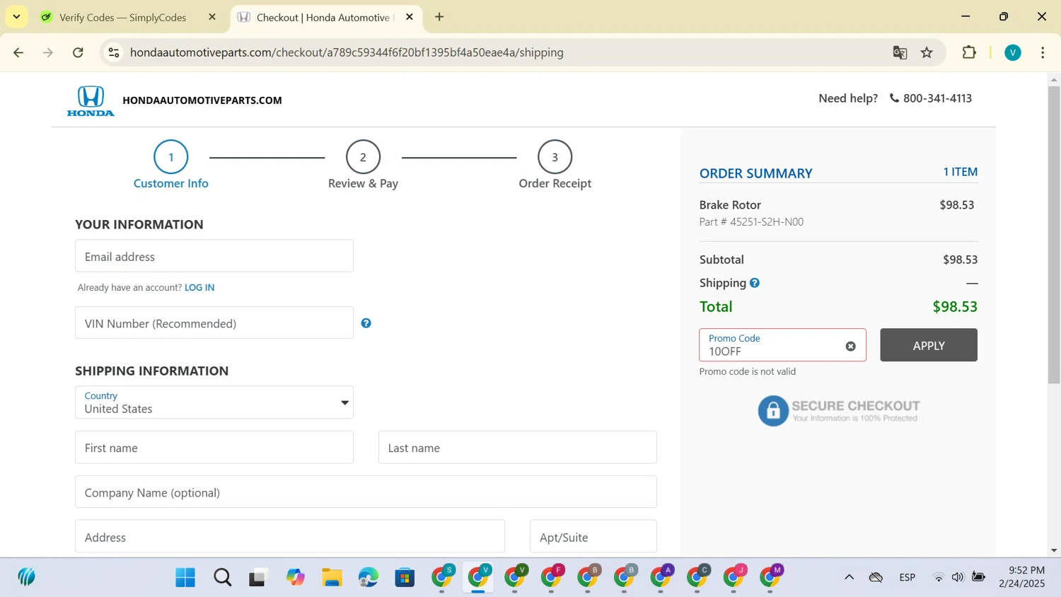Click the volume speaker tray icon
Screen dimensions: 1061x597
pyautogui.click(x=958, y=577)
